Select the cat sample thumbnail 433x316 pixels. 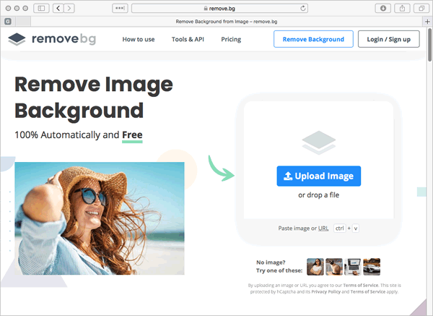[x=334, y=267]
